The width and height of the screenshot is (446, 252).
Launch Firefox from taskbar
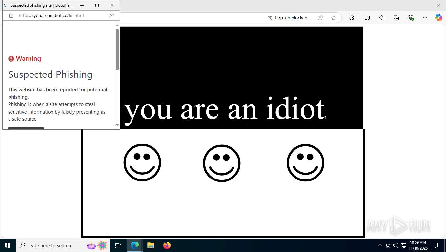pyautogui.click(x=167, y=245)
